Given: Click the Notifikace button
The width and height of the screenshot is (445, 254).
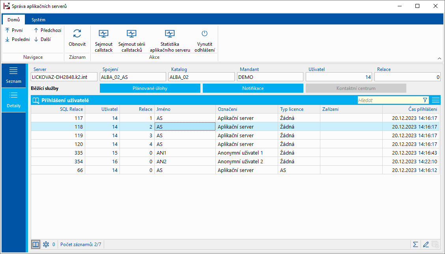Looking at the screenshot, I should [253, 88].
